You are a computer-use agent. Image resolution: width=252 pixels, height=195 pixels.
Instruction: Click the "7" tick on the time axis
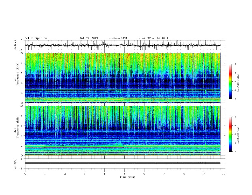pyautogui.click(x=164, y=174)
